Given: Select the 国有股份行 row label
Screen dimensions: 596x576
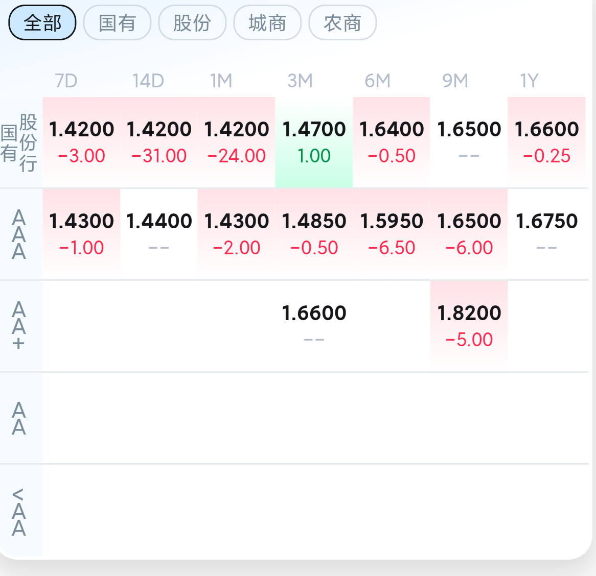Looking at the screenshot, I should coord(19,142).
